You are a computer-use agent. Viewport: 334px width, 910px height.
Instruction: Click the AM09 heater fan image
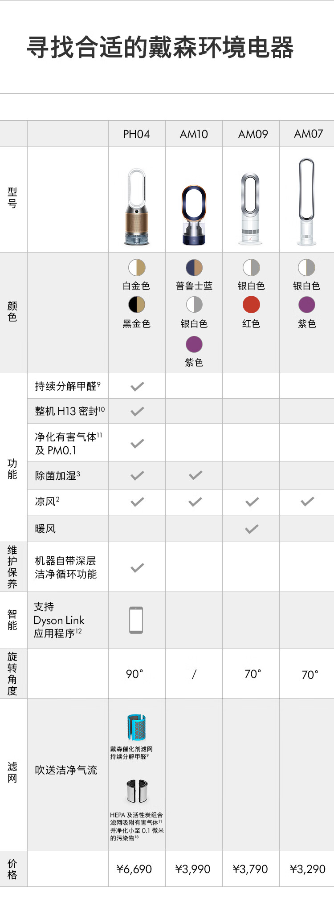(251, 209)
